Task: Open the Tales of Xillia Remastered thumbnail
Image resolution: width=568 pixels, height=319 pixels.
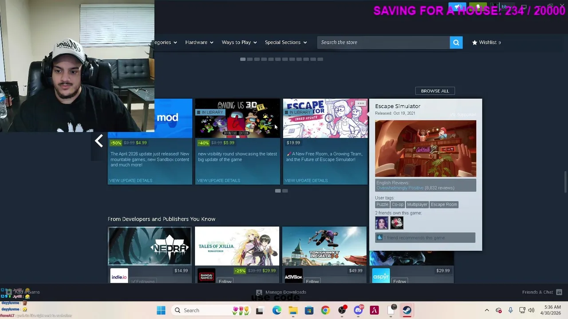Action: pyautogui.click(x=237, y=246)
